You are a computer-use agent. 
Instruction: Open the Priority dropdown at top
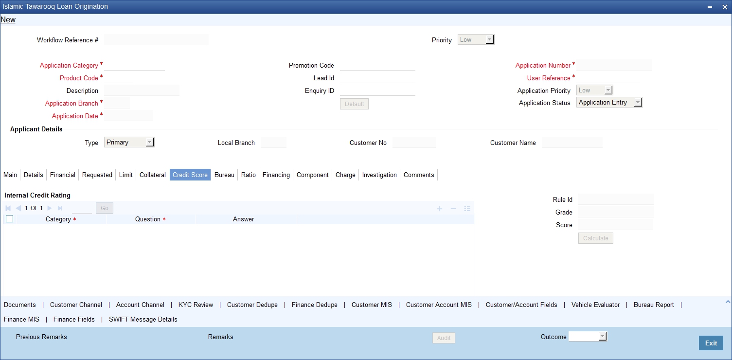476,40
